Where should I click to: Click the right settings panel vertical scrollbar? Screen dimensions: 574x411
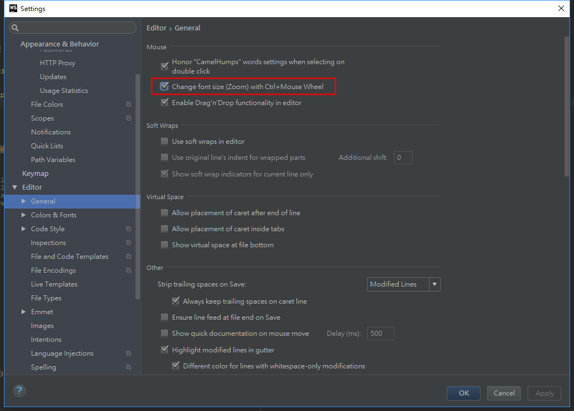pos(566,105)
